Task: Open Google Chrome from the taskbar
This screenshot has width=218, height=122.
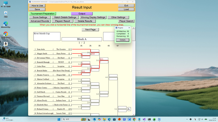Action: 134,119
